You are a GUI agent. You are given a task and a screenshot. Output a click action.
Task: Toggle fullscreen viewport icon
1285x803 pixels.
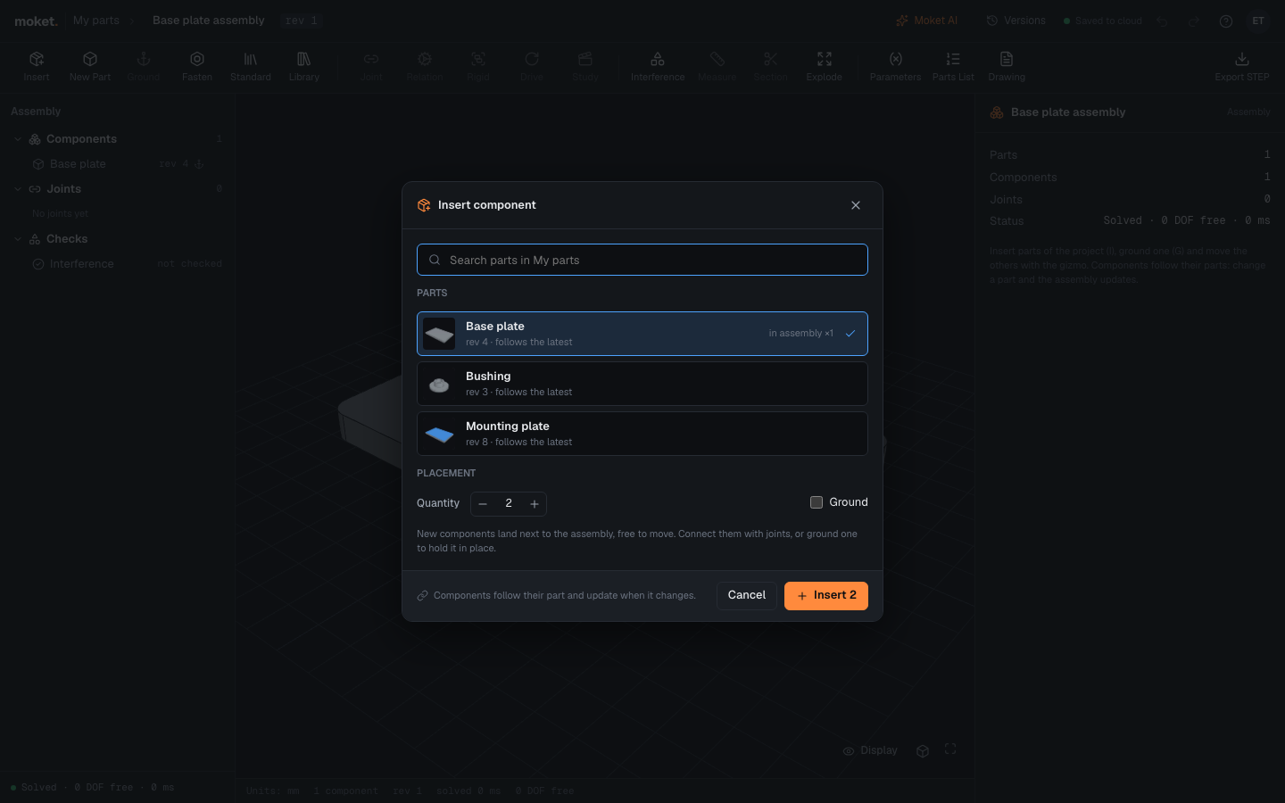(x=950, y=749)
